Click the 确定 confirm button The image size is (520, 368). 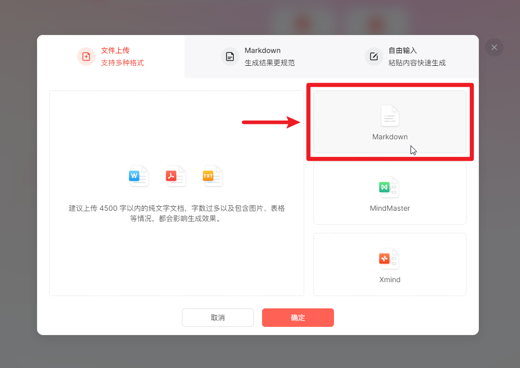click(298, 318)
